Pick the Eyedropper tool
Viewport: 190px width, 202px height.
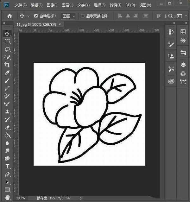pos(7,73)
